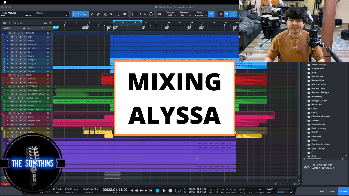Mute the BassDI track

[12, 79]
